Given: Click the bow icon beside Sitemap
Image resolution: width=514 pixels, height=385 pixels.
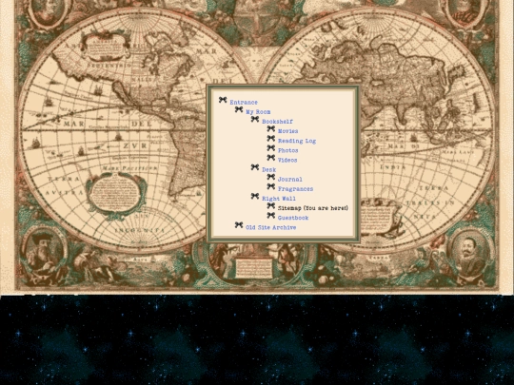Looking at the screenshot, I should coord(271,205).
